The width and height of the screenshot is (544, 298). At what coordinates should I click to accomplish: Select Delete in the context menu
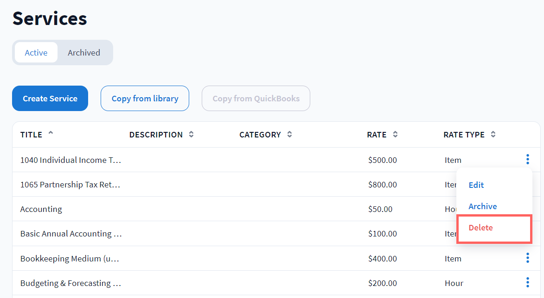point(480,228)
